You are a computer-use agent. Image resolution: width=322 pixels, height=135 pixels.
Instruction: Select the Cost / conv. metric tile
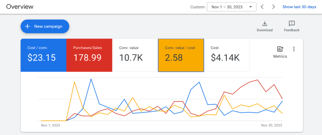point(43,55)
